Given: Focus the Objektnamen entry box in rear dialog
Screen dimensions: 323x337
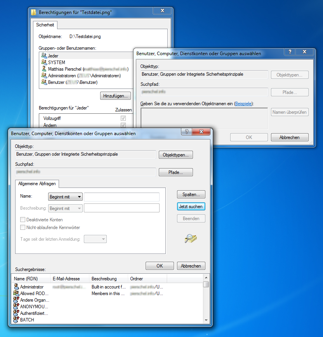Looking at the screenshot, I should pos(204,118).
